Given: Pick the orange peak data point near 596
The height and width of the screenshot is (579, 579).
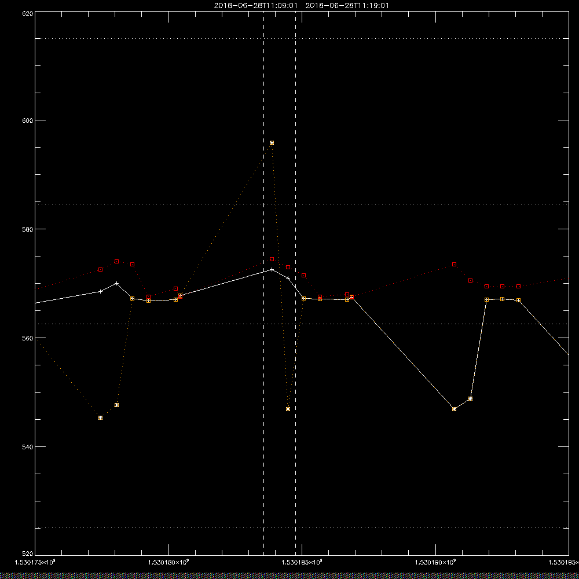Looking at the screenshot, I should 272,142.
